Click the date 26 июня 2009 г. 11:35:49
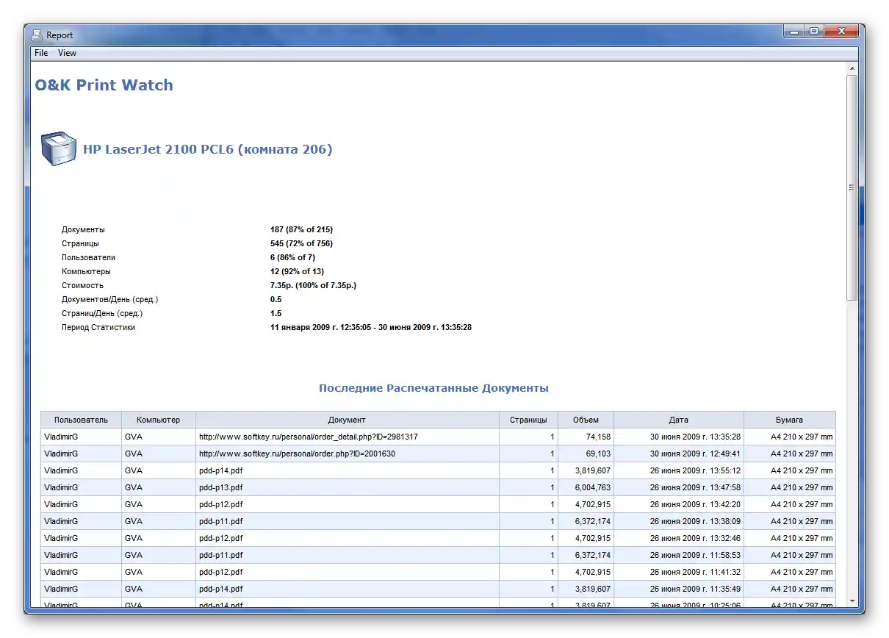This screenshot has height=638, width=889. [695, 589]
